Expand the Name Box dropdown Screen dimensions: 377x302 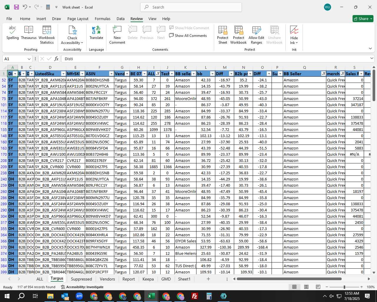pos(29,59)
